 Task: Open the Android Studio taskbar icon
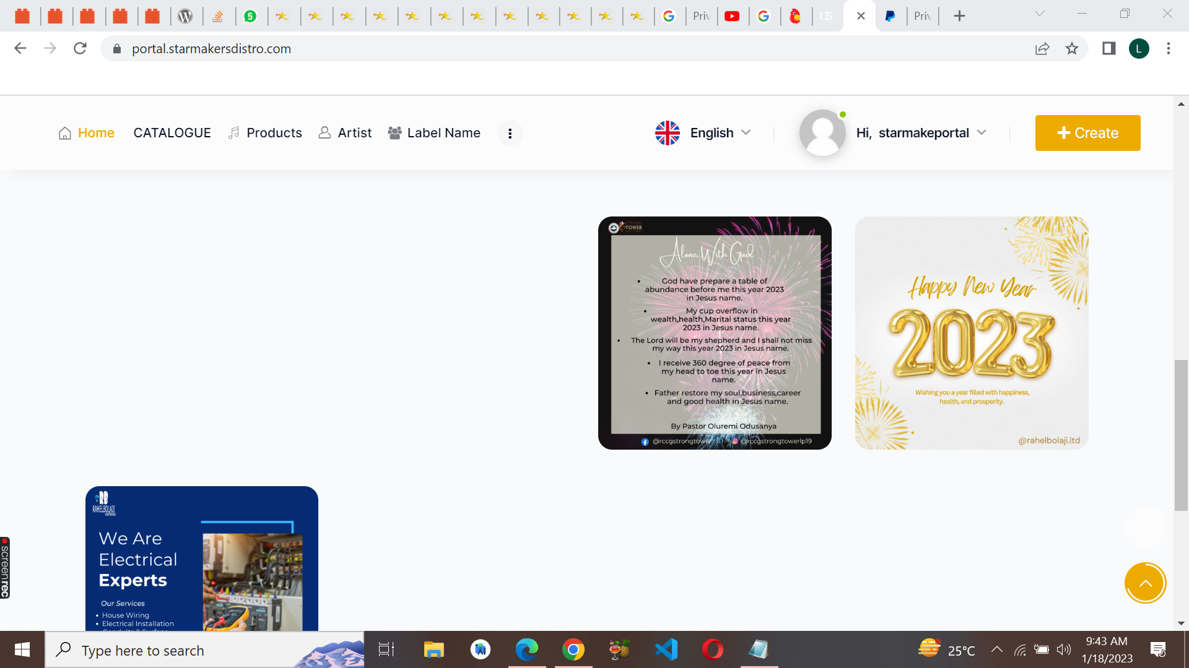(481, 649)
